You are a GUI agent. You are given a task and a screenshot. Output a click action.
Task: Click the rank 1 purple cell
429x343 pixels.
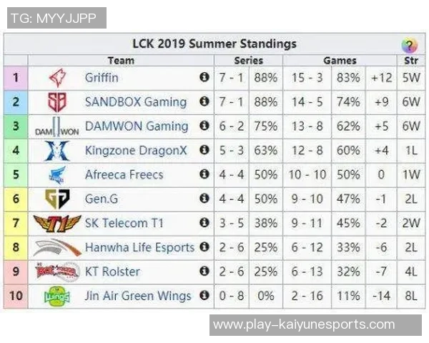pyautogui.click(x=16, y=77)
